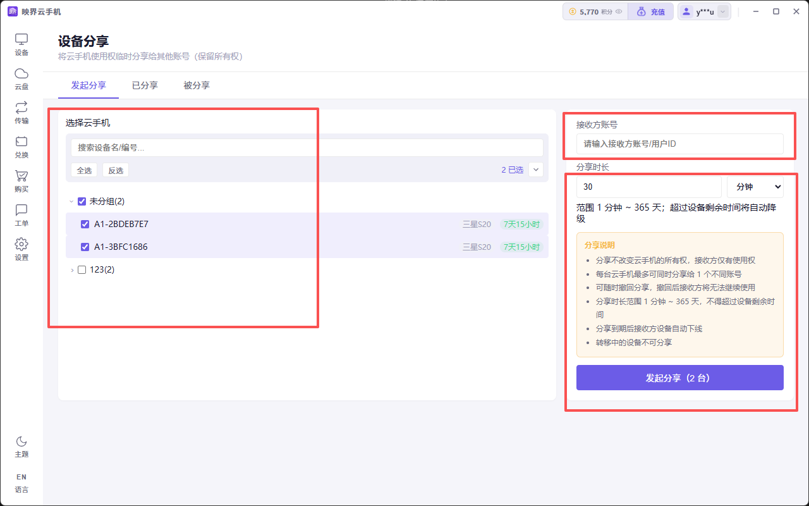Viewport: 809px width, 506px height.
Task: Click the 反选 invert selection button
Action: (x=116, y=170)
